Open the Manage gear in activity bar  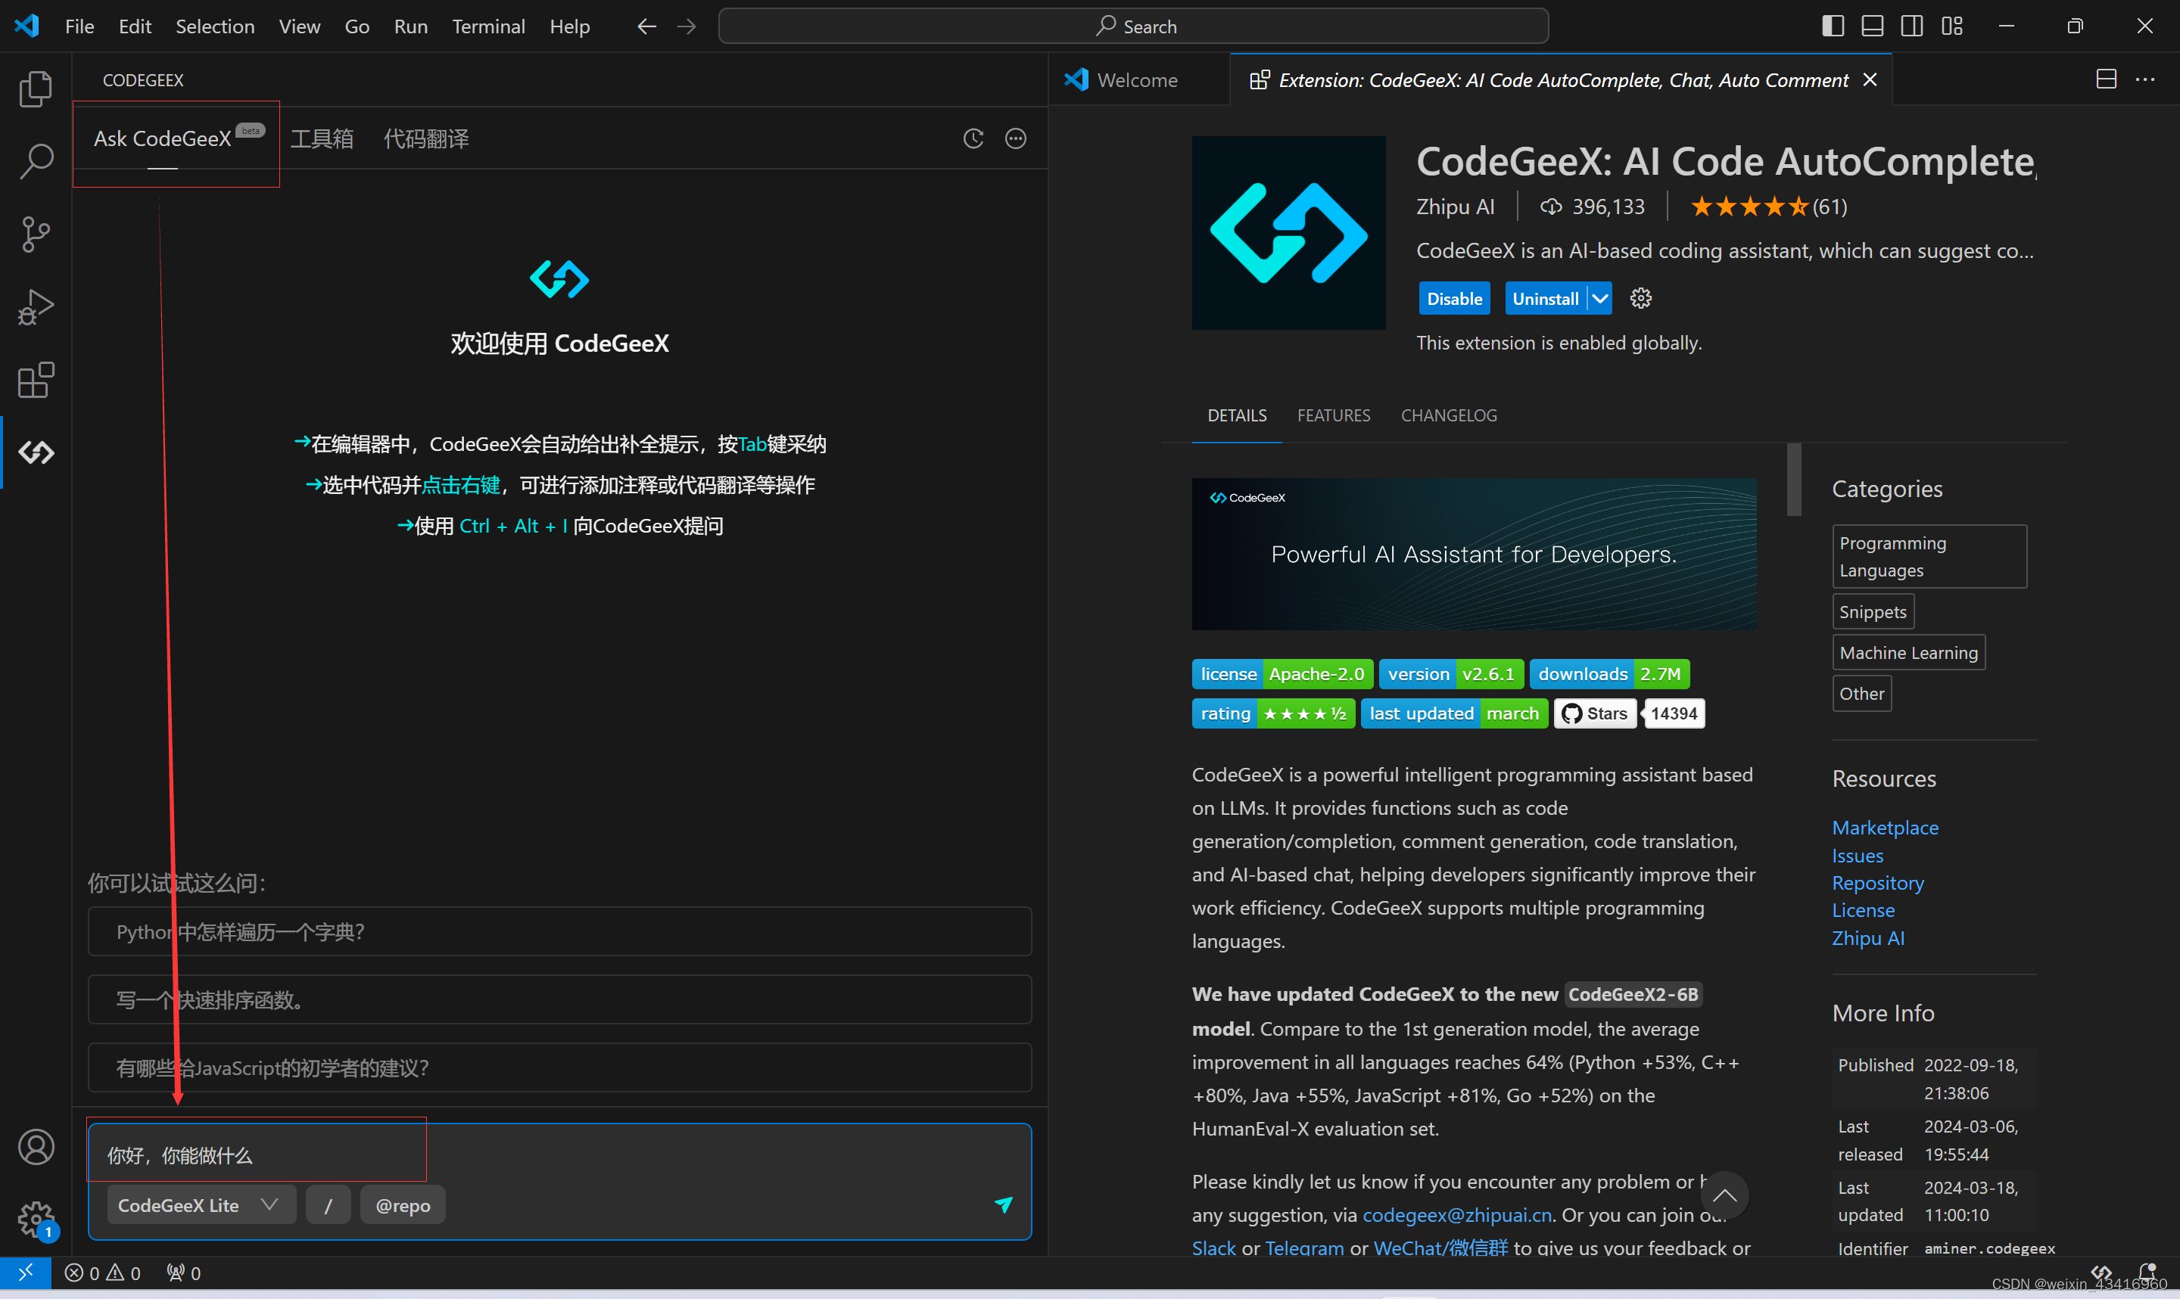[x=36, y=1220]
